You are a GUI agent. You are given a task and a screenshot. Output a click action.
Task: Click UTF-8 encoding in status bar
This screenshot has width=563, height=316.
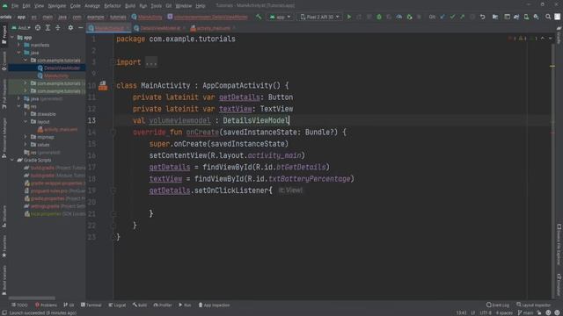pos(485,312)
